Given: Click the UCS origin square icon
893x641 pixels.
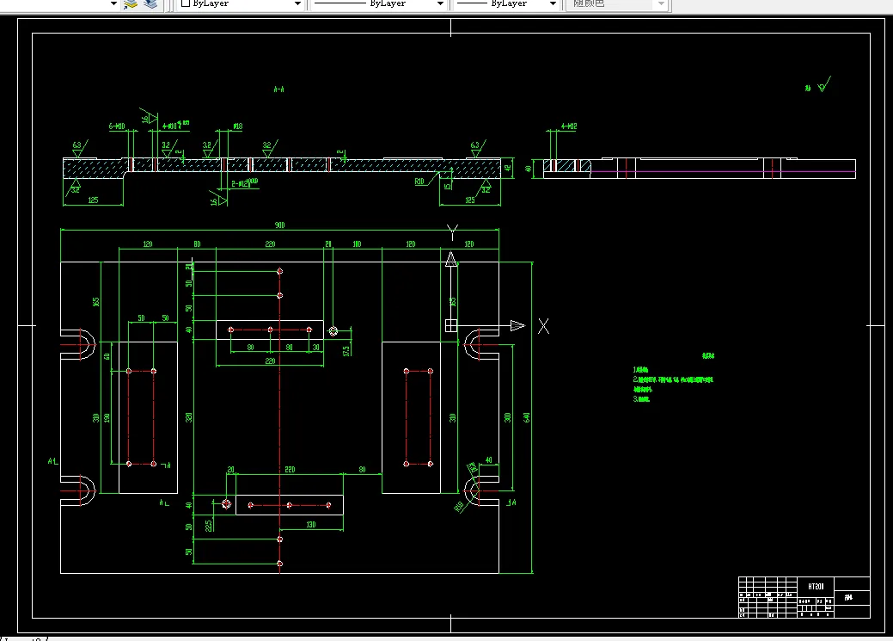Looking at the screenshot, I should (451, 325).
